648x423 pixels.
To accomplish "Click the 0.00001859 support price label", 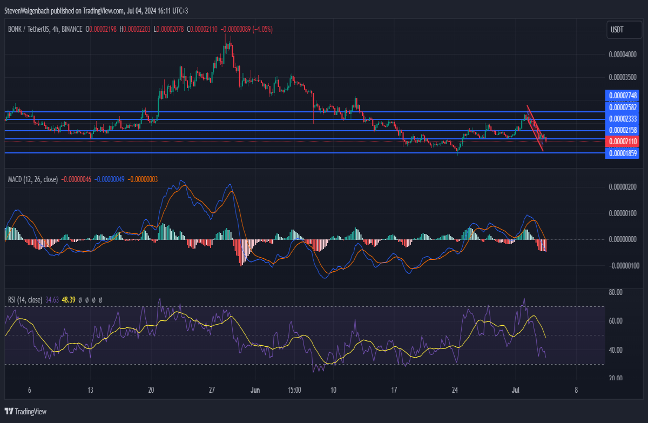I will click(x=623, y=153).
